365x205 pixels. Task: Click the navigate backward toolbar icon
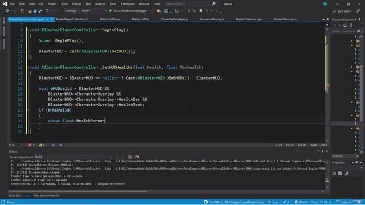(x=7, y=11)
